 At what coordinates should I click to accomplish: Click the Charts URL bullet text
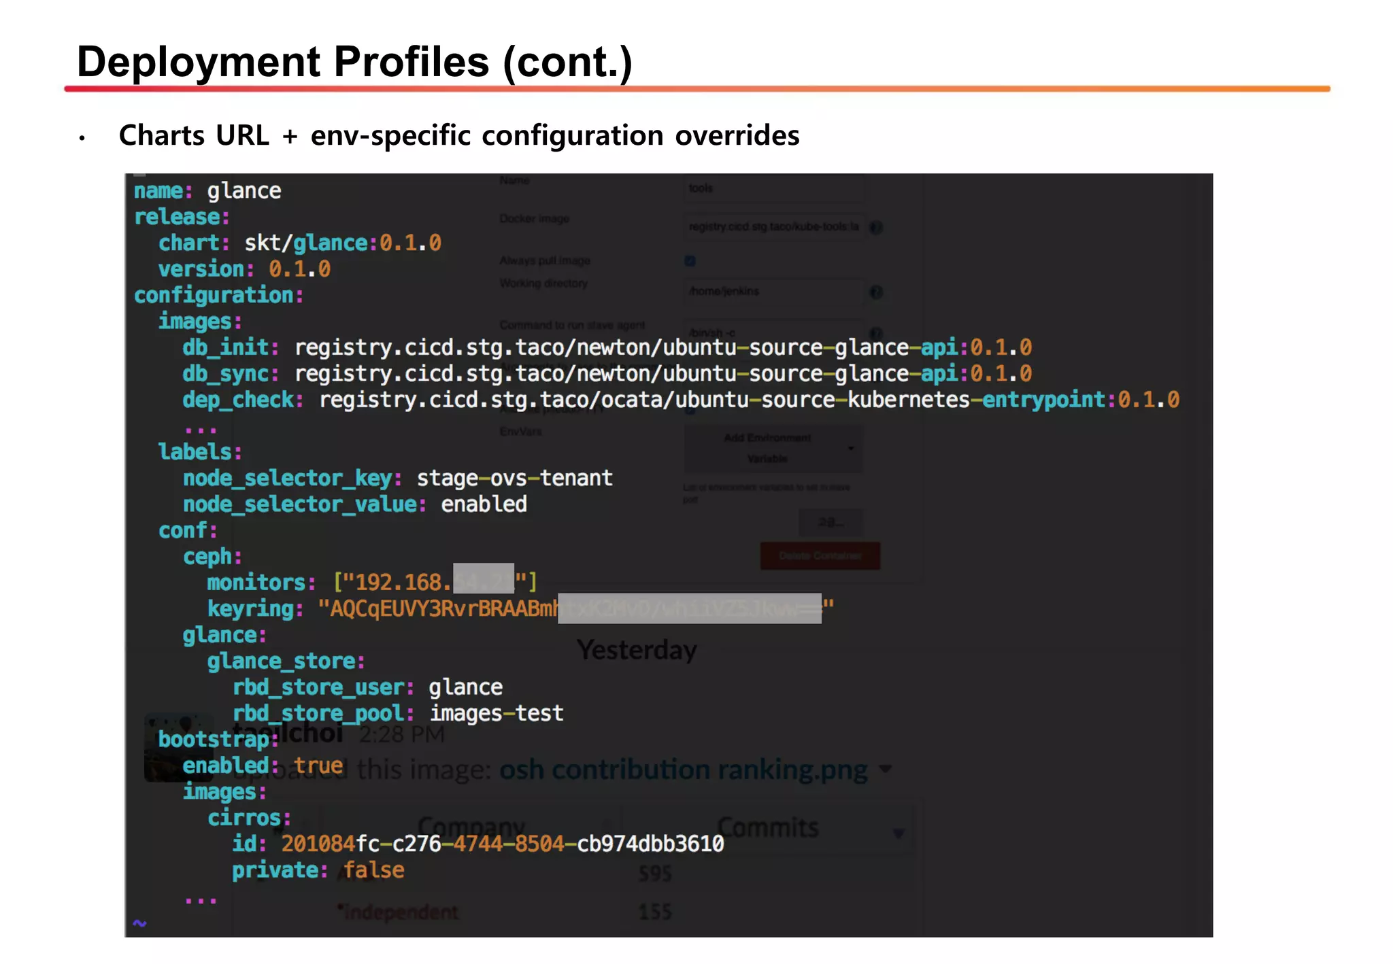pyautogui.click(x=459, y=135)
